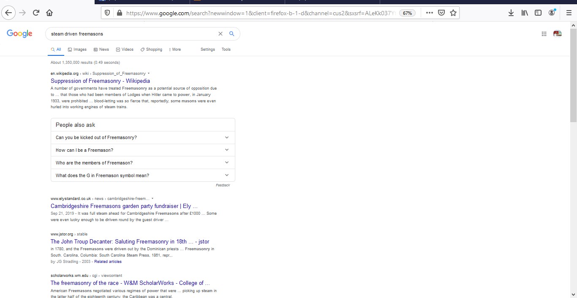Switch to the Shopping tab
Image resolution: width=577 pixels, height=298 pixels.
coord(152,49)
